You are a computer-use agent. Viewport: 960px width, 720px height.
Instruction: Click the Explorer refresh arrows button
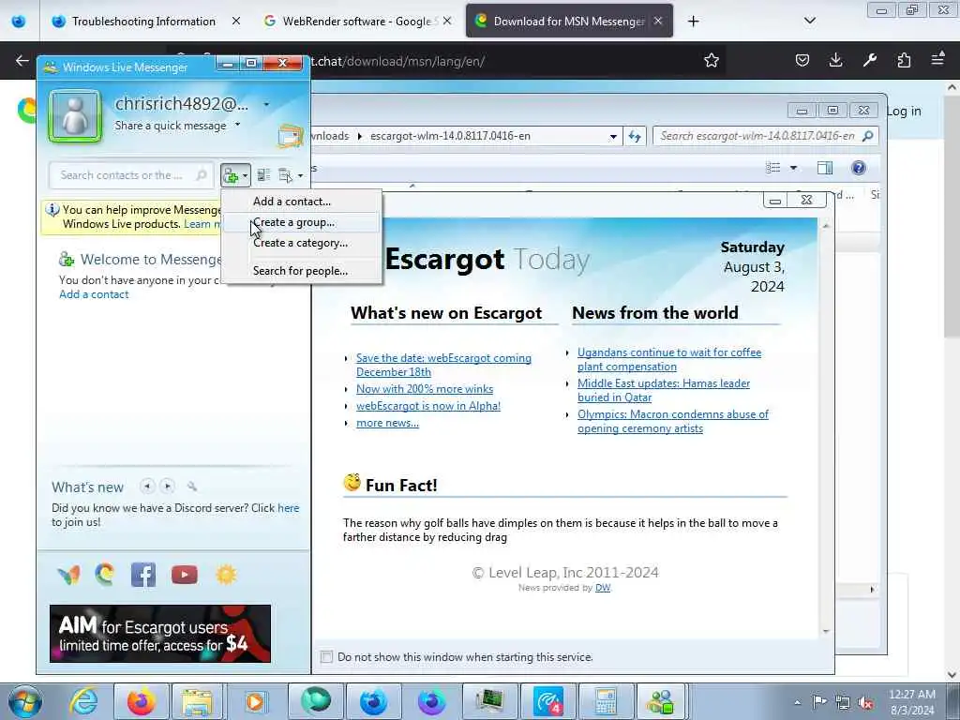coord(635,136)
